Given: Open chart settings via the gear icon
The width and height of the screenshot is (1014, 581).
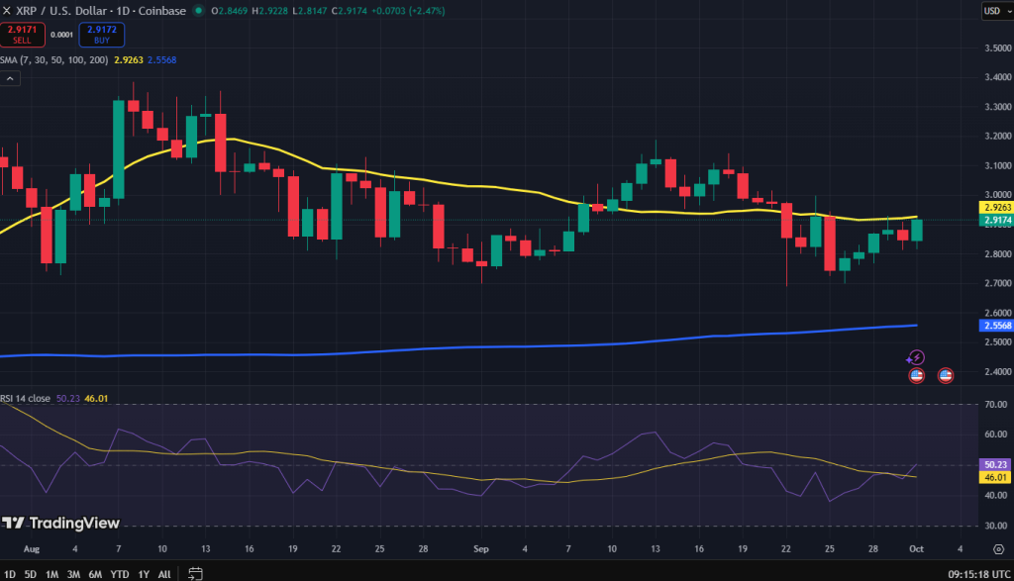Looking at the screenshot, I should (997, 550).
